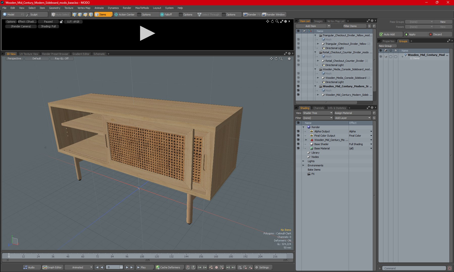Click the Command input field
Screen dimensions: 454x272
coord(414,268)
